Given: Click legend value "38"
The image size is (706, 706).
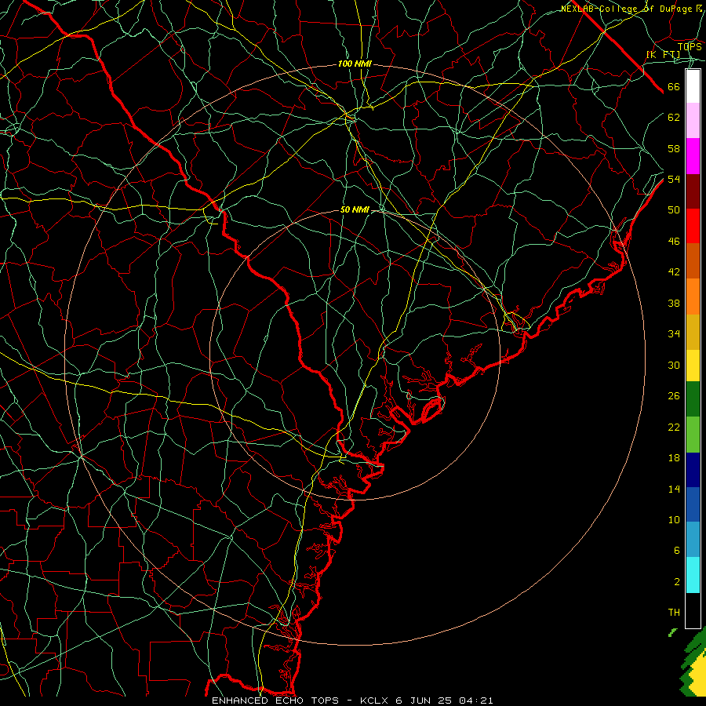Looking at the screenshot, I should (674, 304).
